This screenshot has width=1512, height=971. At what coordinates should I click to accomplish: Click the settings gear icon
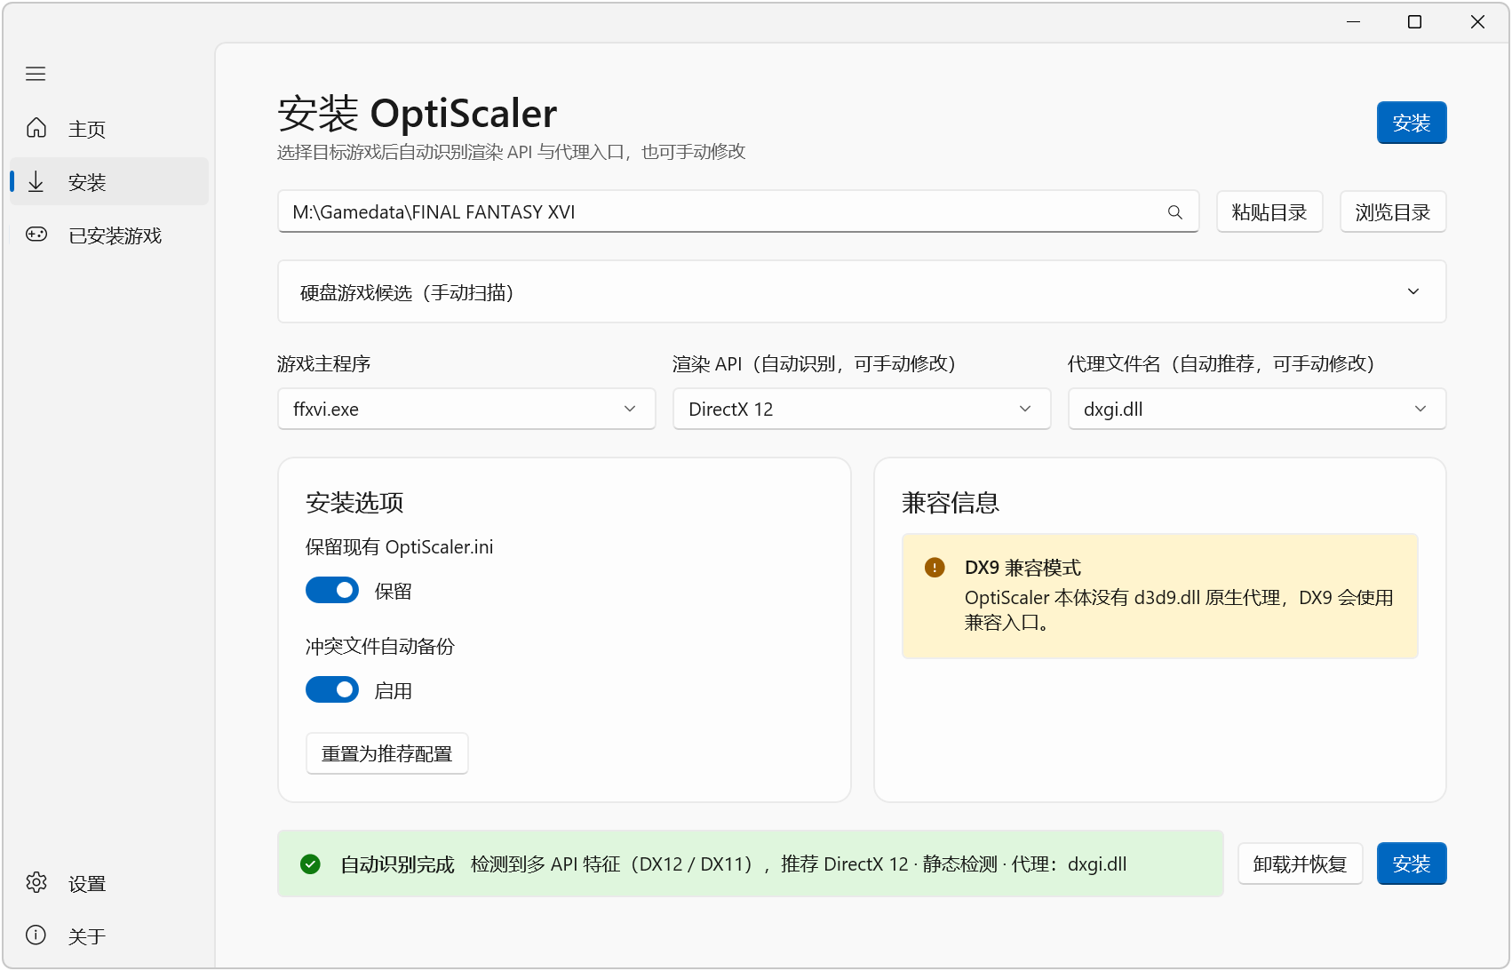click(36, 882)
